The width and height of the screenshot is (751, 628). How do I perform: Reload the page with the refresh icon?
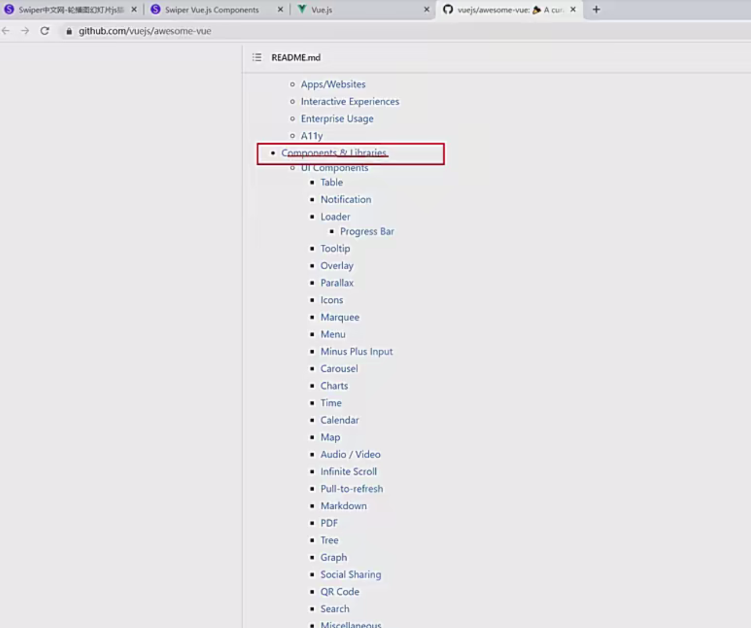pyautogui.click(x=44, y=31)
